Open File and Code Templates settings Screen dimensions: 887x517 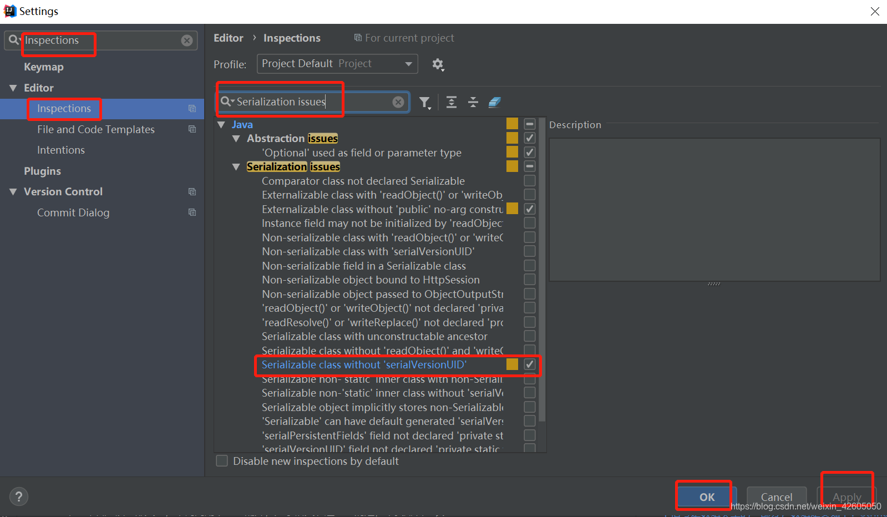tap(96, 129)
